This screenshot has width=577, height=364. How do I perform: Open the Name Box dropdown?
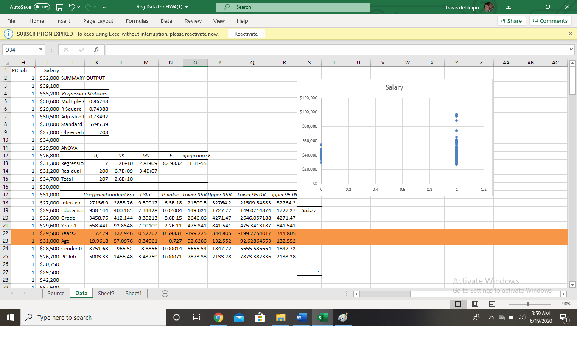coord(41,50)
